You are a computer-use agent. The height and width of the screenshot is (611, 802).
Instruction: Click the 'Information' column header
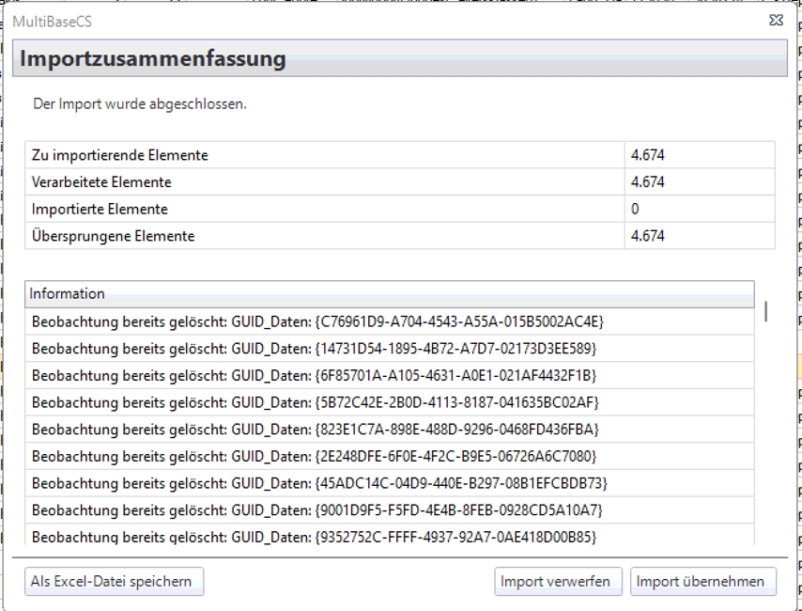[389, 293]
